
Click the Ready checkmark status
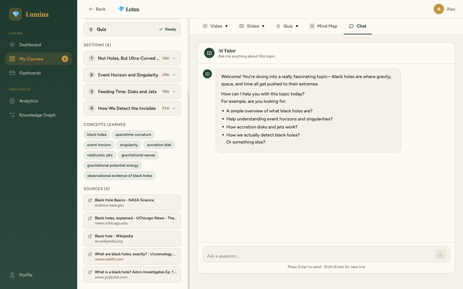pyautogui.click(x=167, y=29)
